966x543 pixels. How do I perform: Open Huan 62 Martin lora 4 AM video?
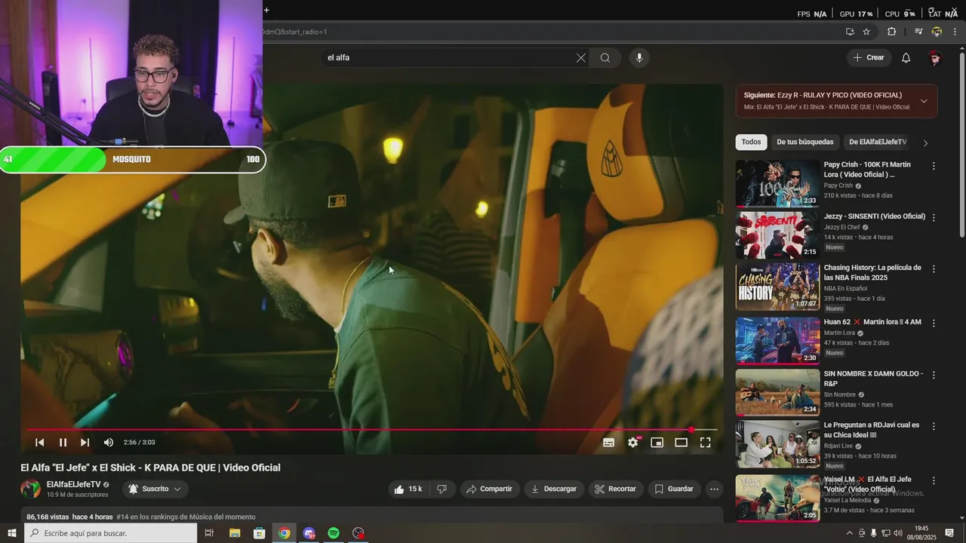click(777, 340)
